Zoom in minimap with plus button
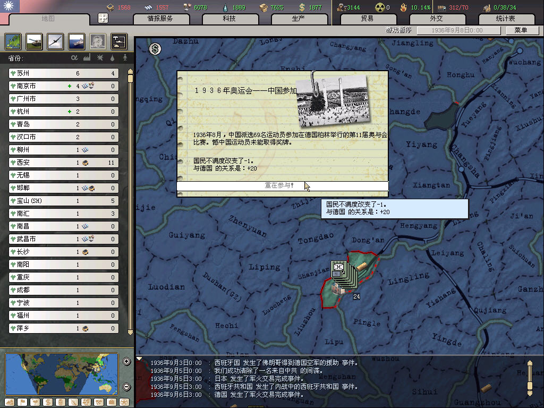This screenshot has height=408, width=544. (x=126, y=361)
